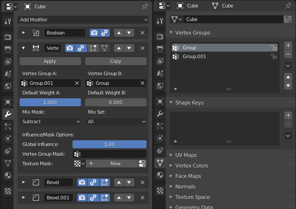This screenshot has height=209, width=296.
Task: Click the Global Influence slider
Action: tap(109, 144)
